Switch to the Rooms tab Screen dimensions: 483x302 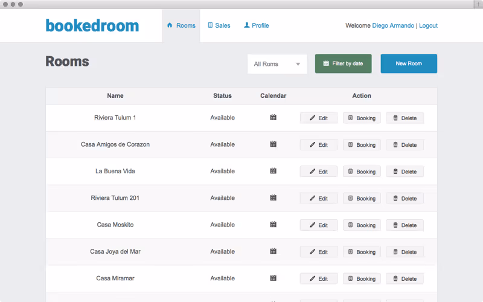181,25
